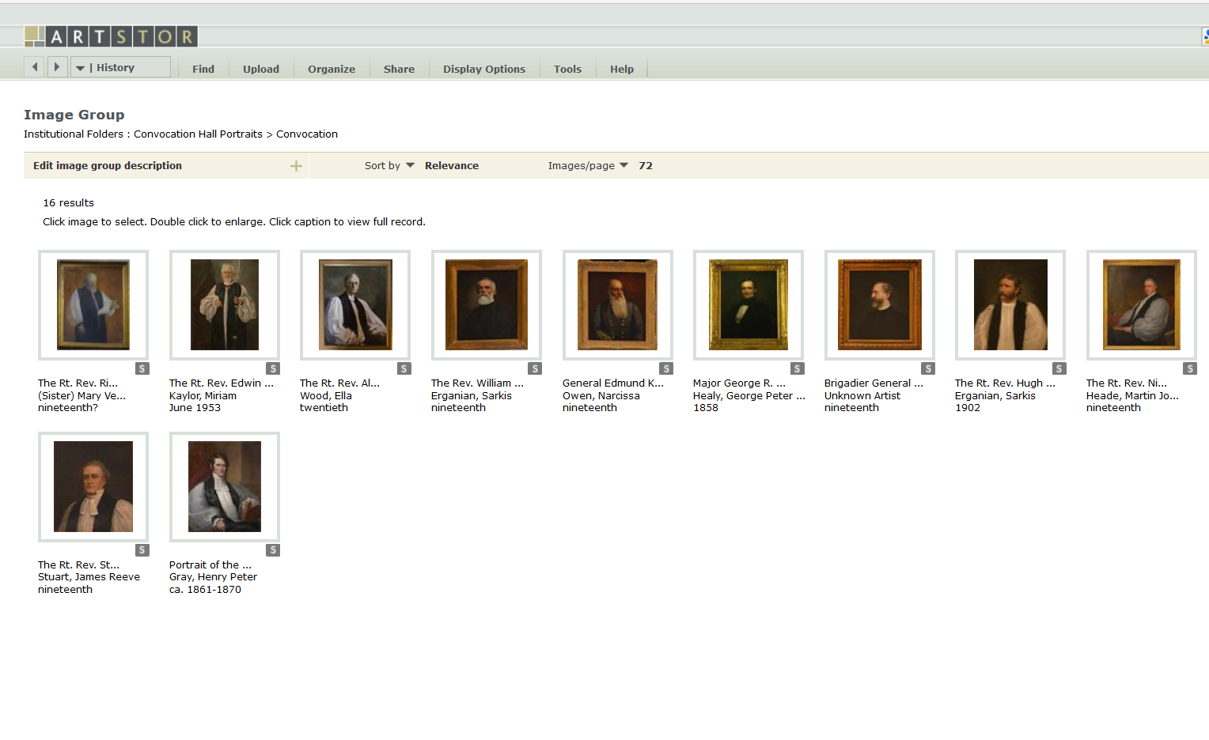The width and height of the screenshot is (1209, 740).
Task: Click date text 1858
Action: point(706,407)
